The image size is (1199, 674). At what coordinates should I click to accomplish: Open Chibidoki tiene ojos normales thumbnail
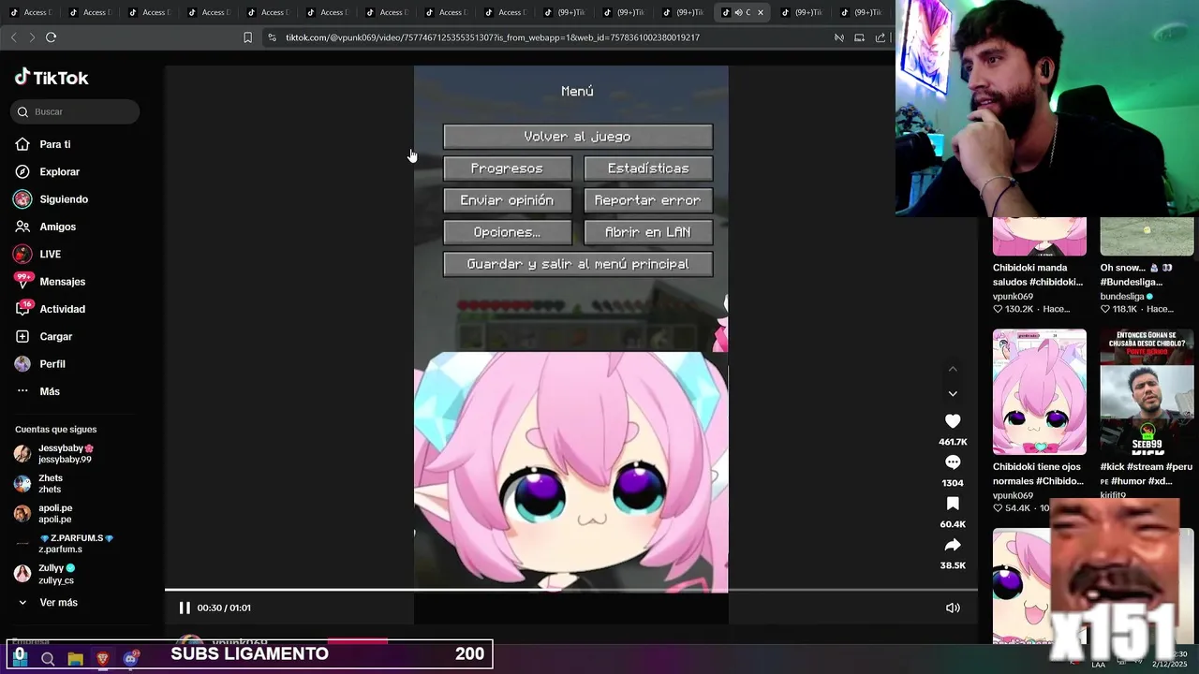click(x=1040, y=391)
